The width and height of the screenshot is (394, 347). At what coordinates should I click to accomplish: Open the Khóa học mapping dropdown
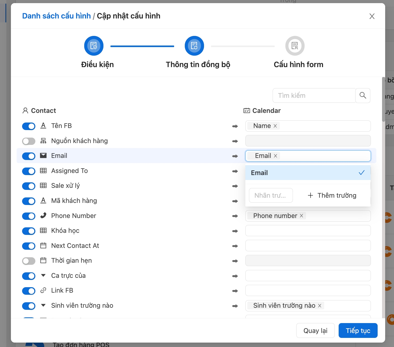pos(308,231)
